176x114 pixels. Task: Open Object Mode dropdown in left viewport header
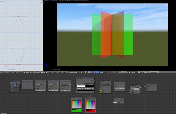tap(29, 72)
